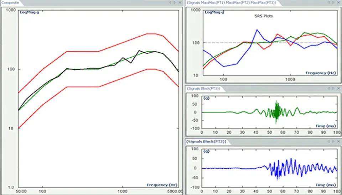Switch to the Signals Block(PT1) tab
This screenshot has height=195, width=342.
click(x=203, y=88)
